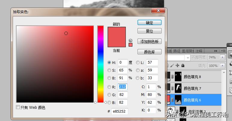Select the Lab a radio button
This screenshot has width=232, height=121.
click(x=138, y=70)
